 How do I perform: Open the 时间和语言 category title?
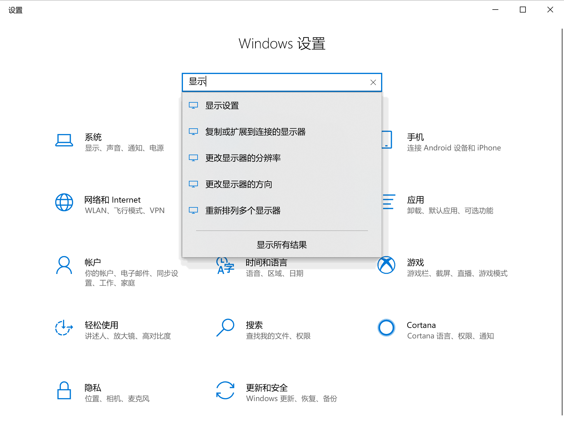pos(266,263)
